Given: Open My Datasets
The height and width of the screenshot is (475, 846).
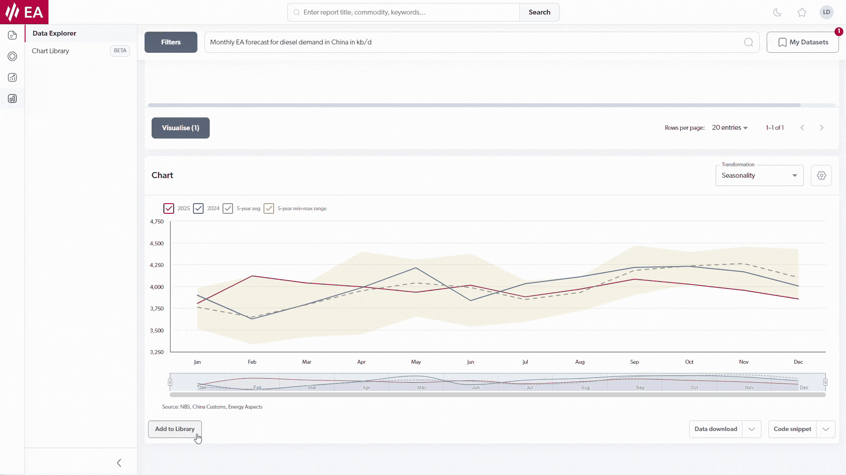Looking at the screenshot, I should 803,42.
